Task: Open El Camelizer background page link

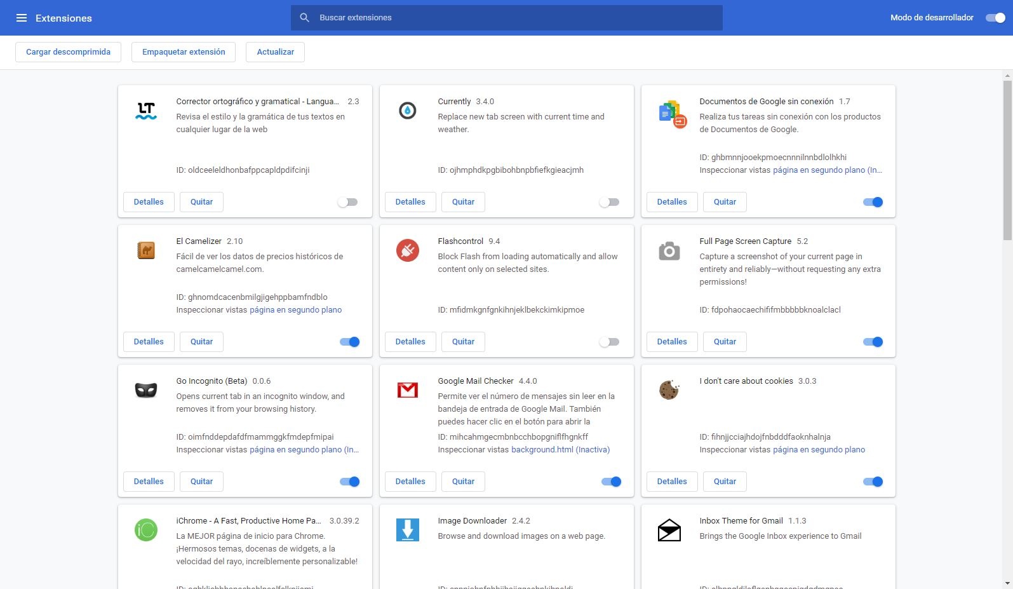Action: click(x=296, y=310)
